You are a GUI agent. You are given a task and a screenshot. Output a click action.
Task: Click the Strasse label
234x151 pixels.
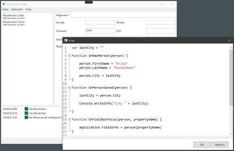coord(120,23)
